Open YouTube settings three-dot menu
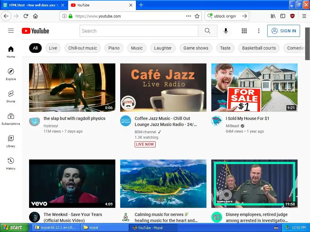The width and height of the screenshot is (310, 232). click(x=259, y=31)
